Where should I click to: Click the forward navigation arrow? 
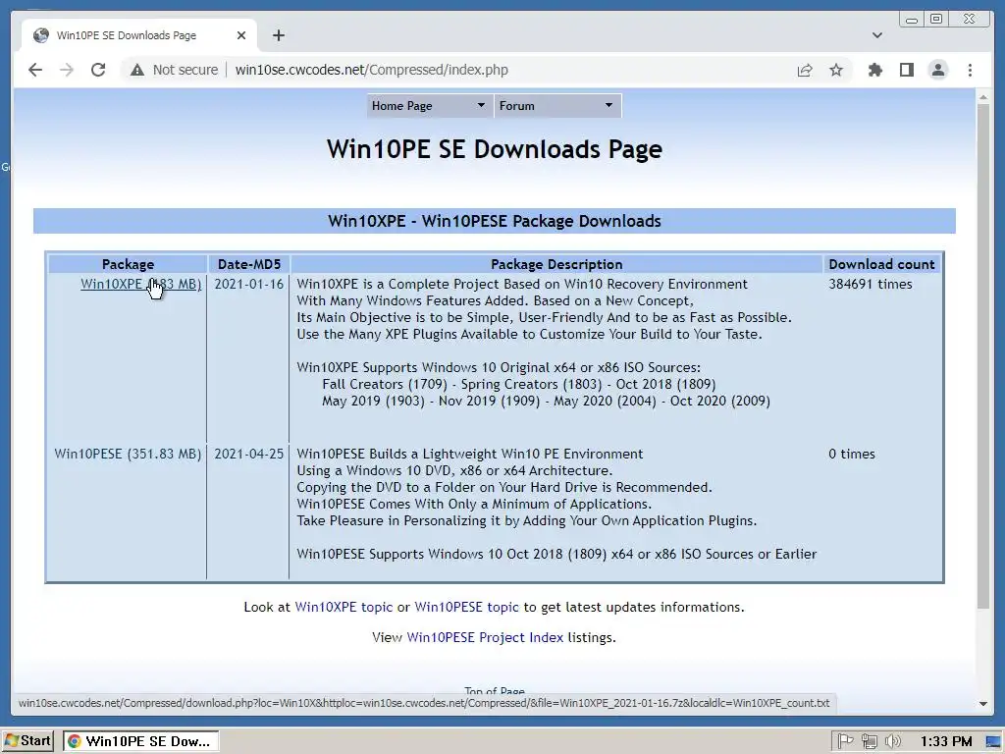point(67,70)
